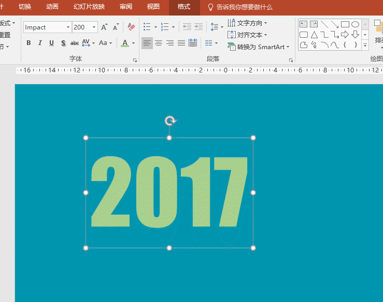Expand shapes gallery more button
The width and height of the screenshot is (383, 302).
(x=365, y=45)
